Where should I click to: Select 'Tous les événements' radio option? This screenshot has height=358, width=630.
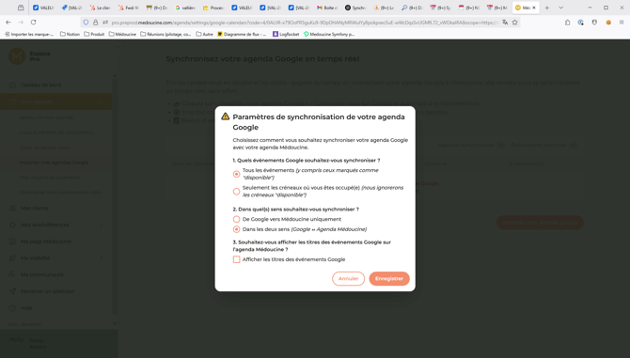[x=236, y=174]
